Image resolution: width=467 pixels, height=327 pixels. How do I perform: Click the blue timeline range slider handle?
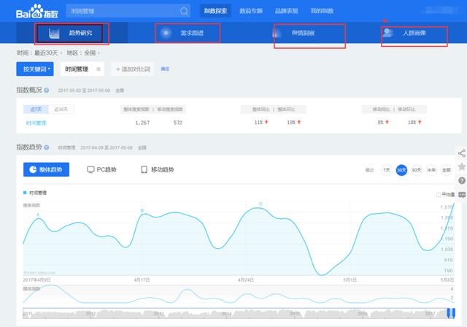(x=452, y=315)
